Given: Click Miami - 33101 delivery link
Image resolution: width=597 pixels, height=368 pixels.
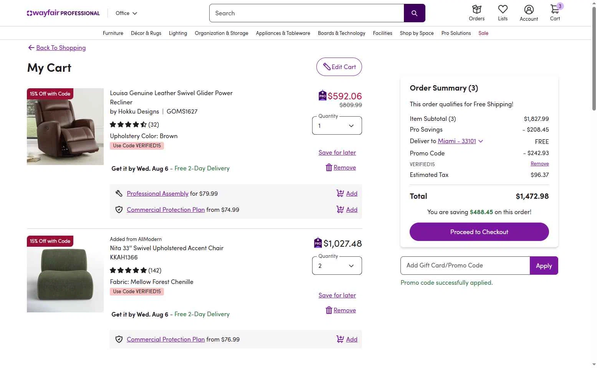Looking at the screenshot, I should pos(456,141).
